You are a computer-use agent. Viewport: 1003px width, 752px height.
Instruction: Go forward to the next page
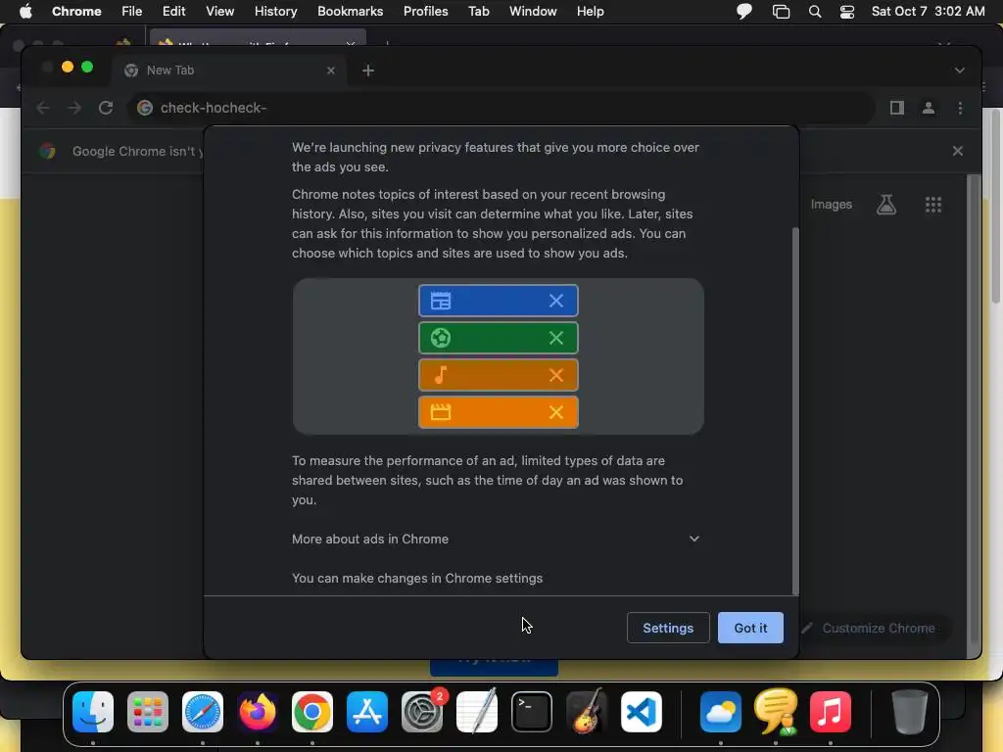tap(74, 108)
